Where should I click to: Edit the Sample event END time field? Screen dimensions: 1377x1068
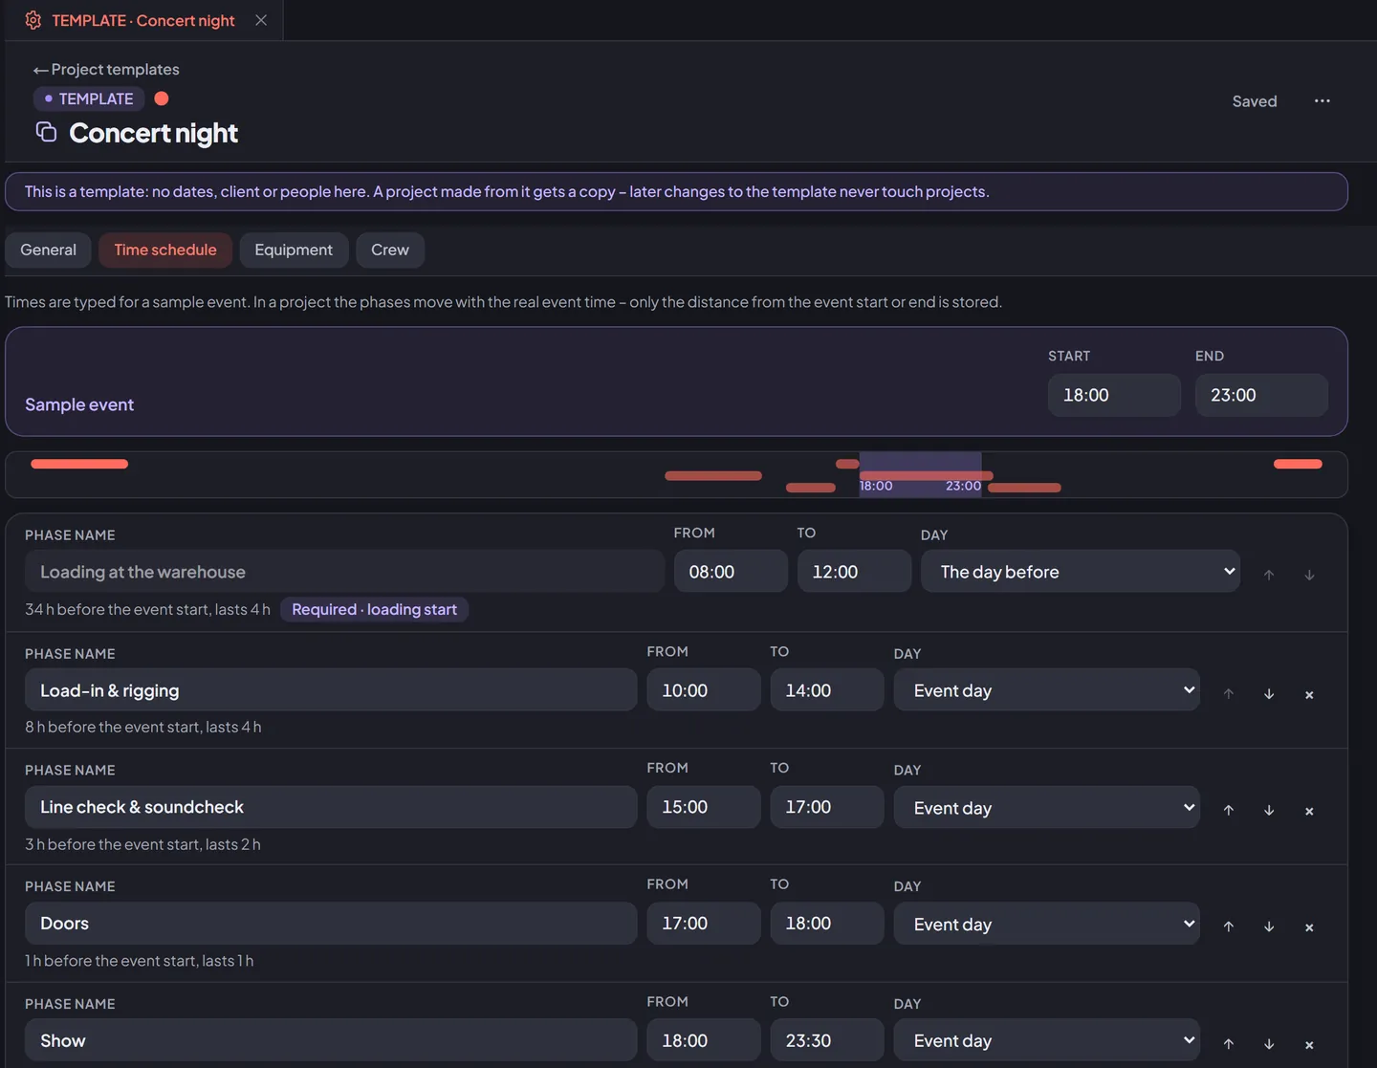pyautogui.click(x=1261, y=395)
